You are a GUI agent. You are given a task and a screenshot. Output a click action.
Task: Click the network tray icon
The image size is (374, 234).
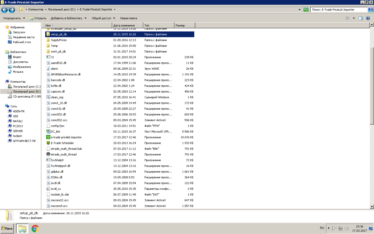(x=340, y=229)
